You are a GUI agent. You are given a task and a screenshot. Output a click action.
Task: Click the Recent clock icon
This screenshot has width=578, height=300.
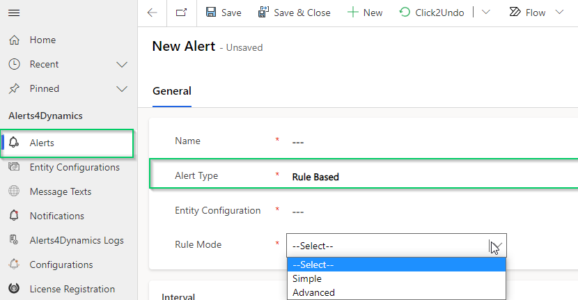pos(14,64)
